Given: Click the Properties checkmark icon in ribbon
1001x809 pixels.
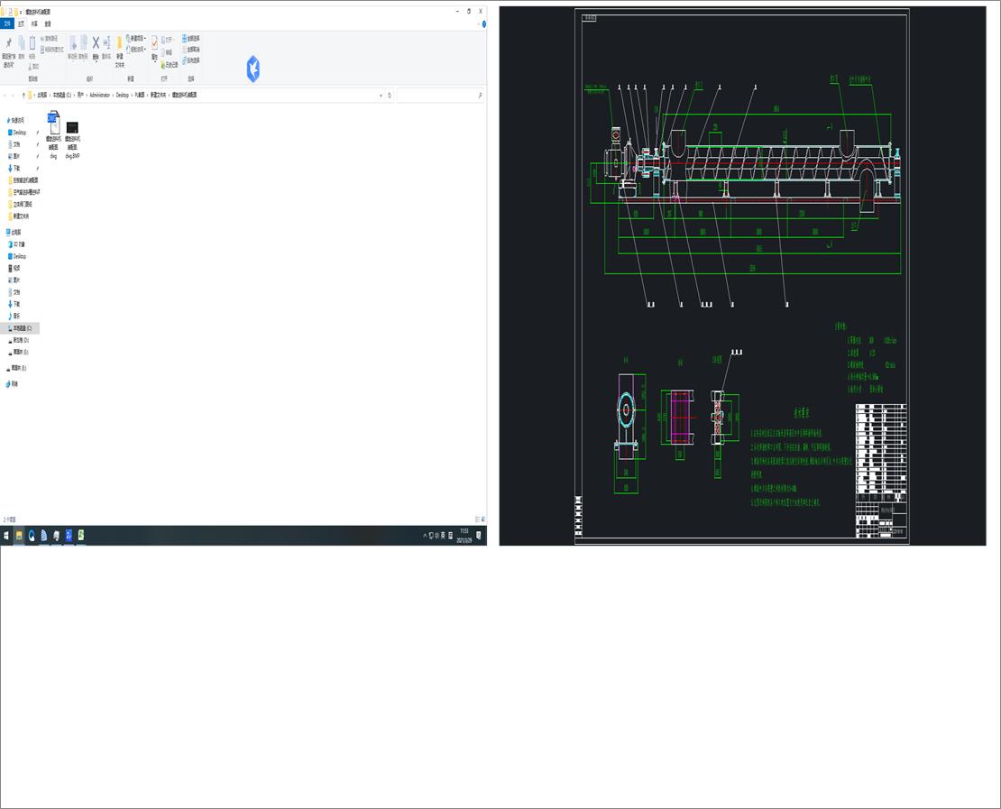Looking at the screenshot, I should click(154, 44).
